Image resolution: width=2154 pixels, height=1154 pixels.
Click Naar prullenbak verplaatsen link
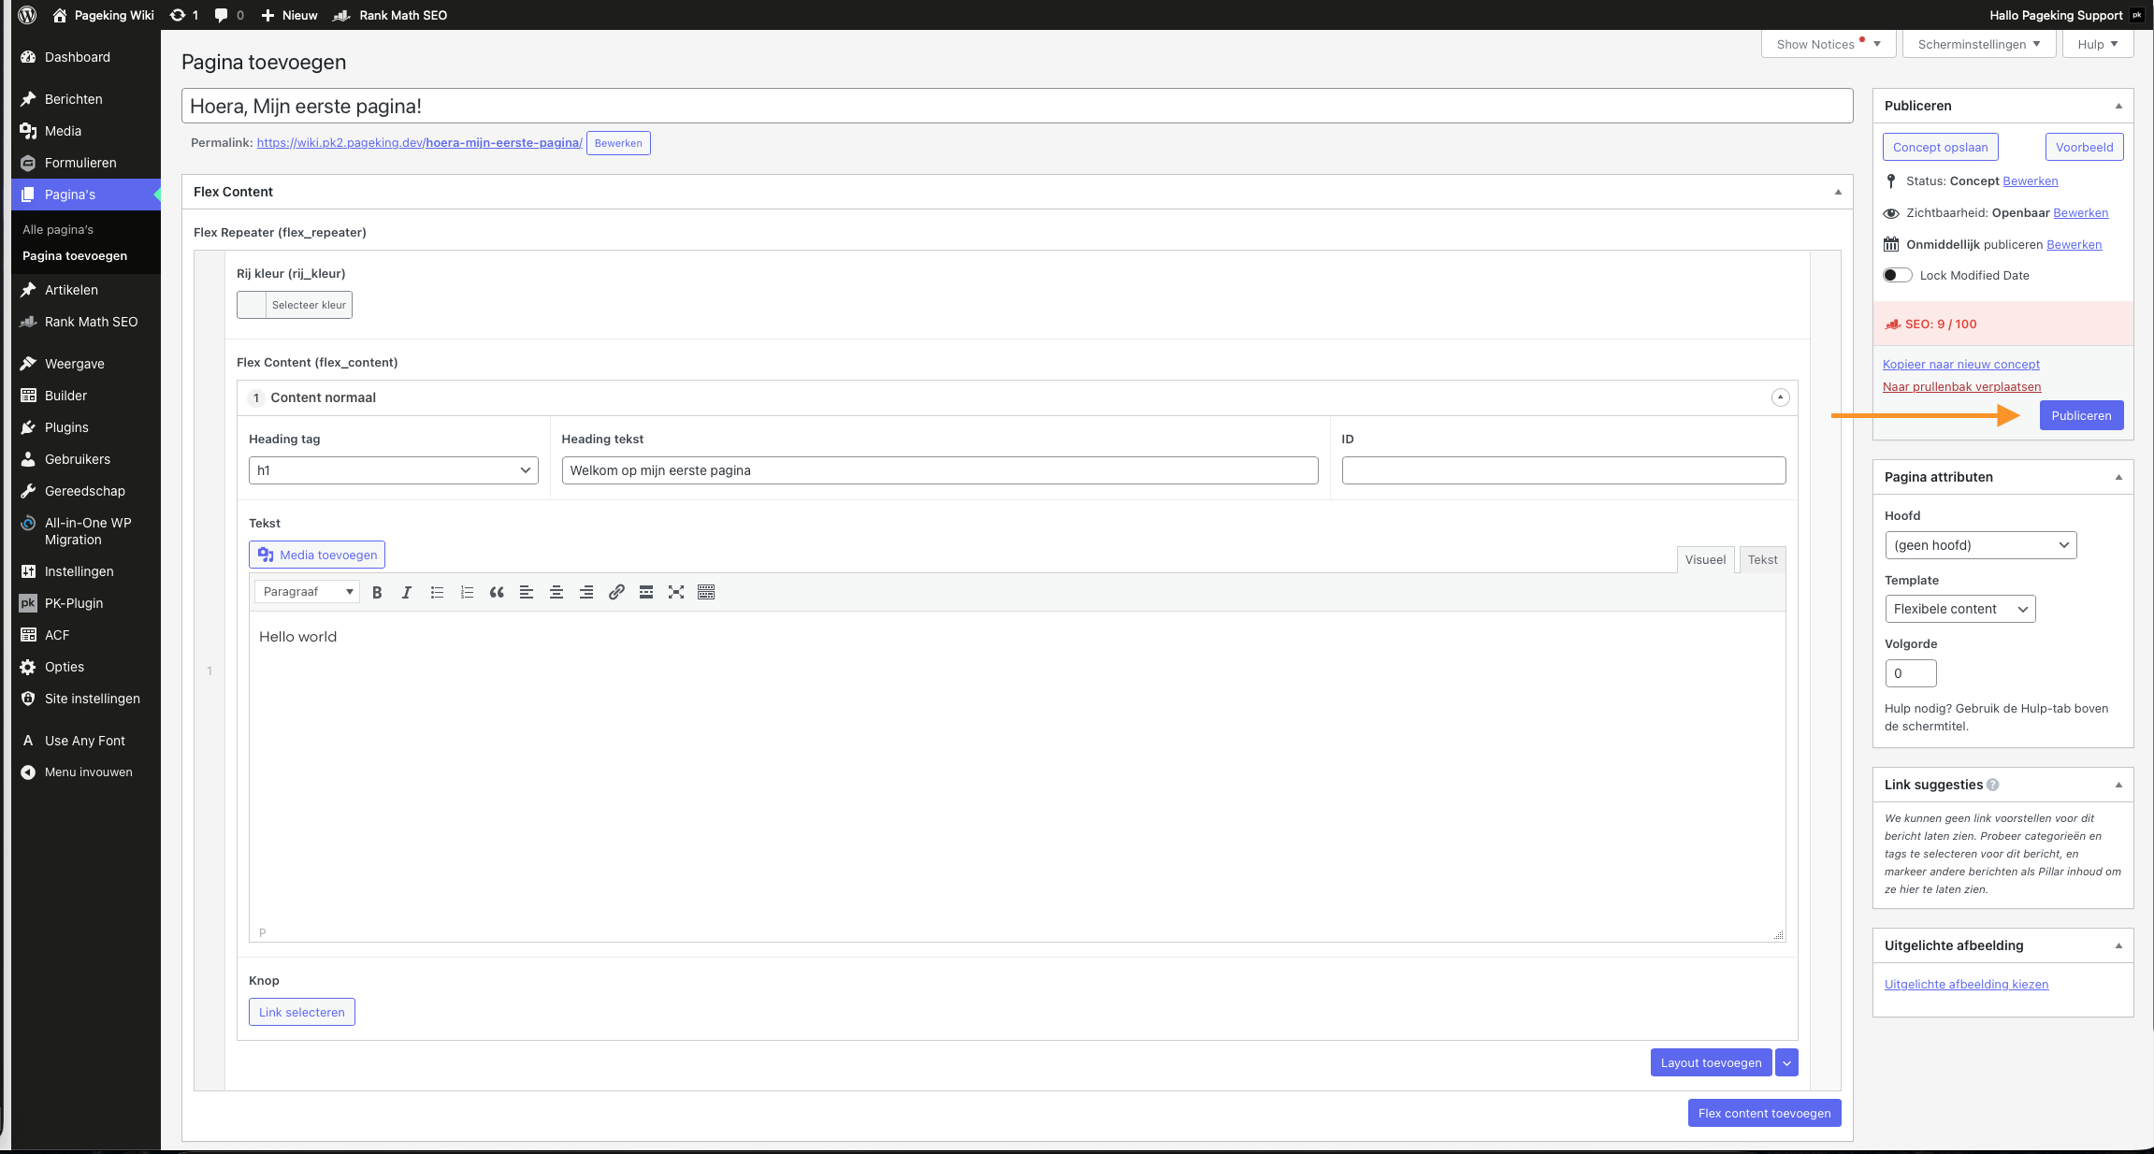pyautogui.click(x=1961, y=386)
